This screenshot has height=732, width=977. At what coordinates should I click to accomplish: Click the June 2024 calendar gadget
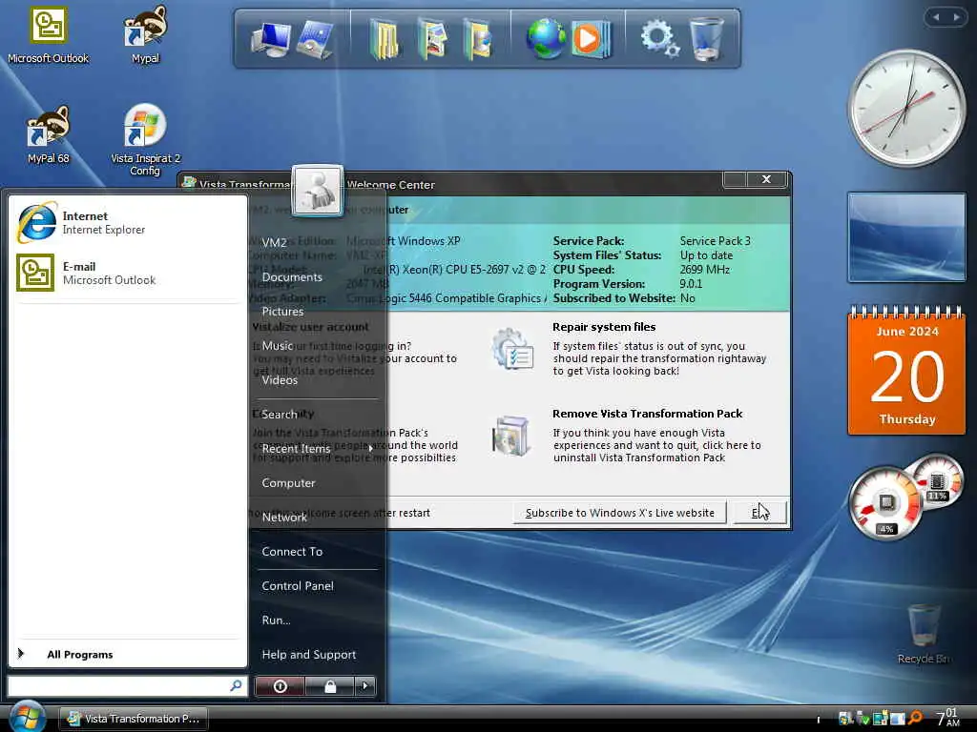pos(907,371)
